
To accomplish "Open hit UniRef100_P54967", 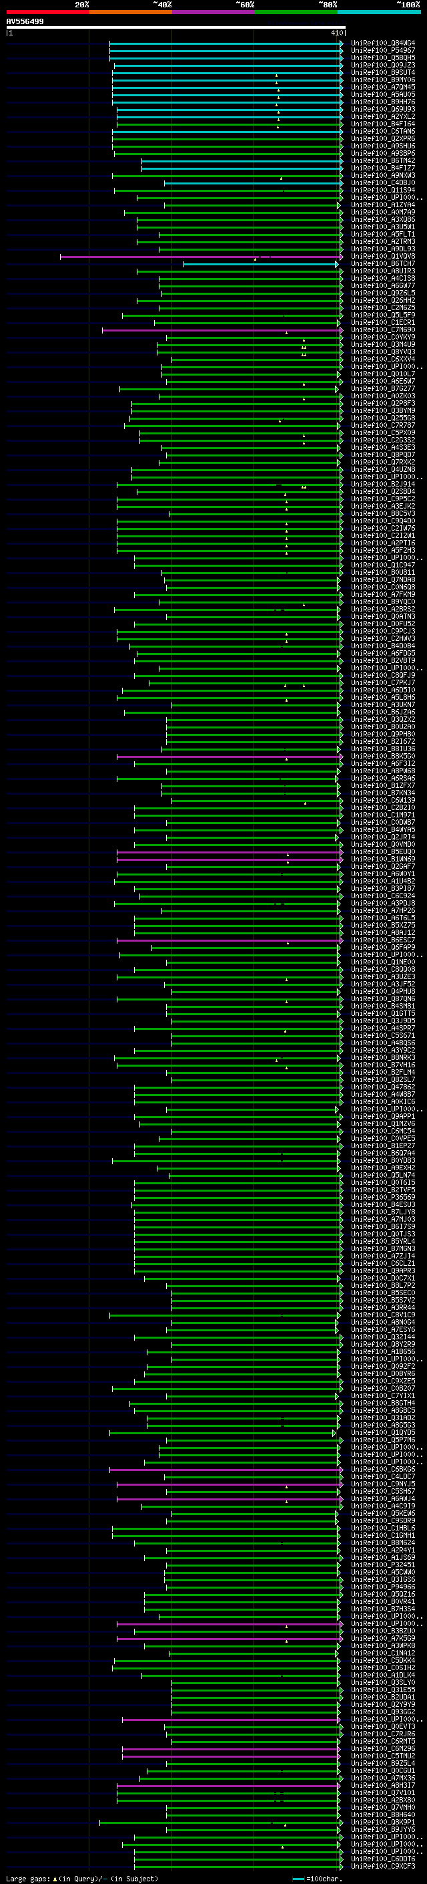I will tap(382, 51).
